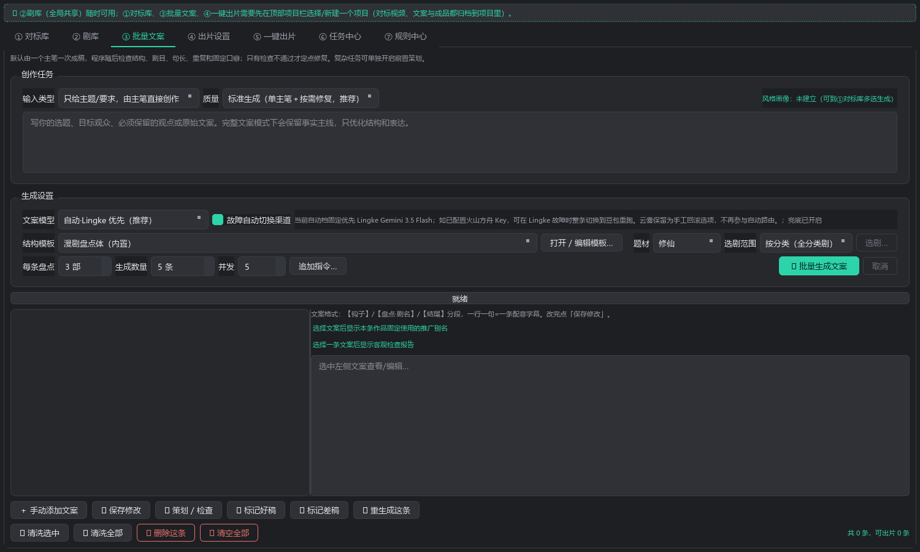Click the empty 文案 list panel on left
The height and width of the screenshot is (552, 920).
(160, 402)
